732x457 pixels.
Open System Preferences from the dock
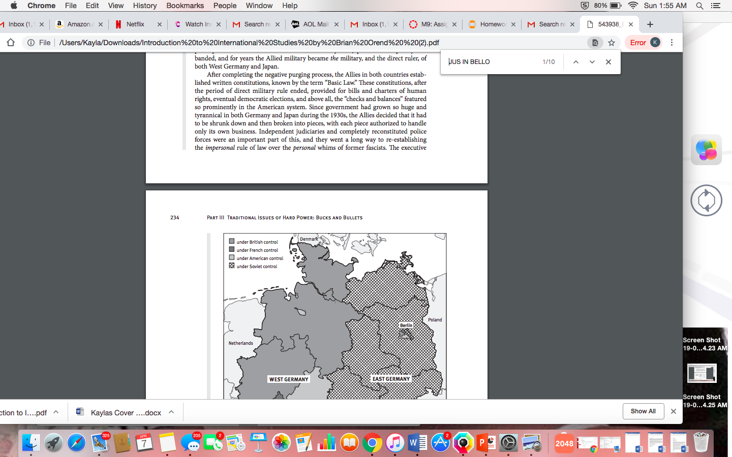[x=508, y=443]
